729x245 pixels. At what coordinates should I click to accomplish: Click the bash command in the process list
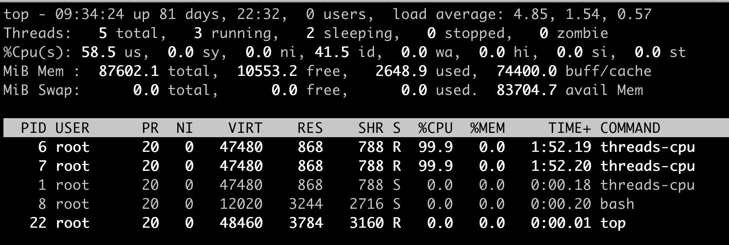(x=617, y=204)
